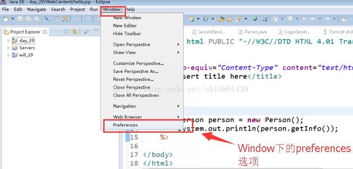Click the Collapse All icon in Project Explorer
The width and height of the screenshot is (353, 169).
[x=66, y=32]
